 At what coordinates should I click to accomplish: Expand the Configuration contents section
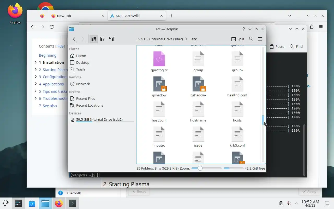coord(35,77)
